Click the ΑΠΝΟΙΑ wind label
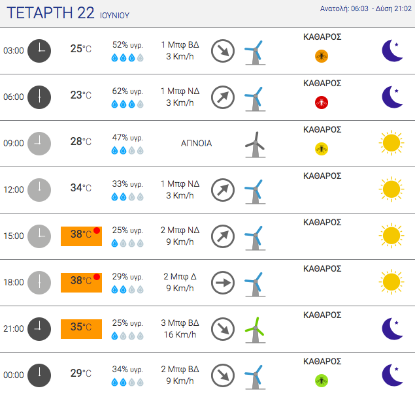 (196, 144)
